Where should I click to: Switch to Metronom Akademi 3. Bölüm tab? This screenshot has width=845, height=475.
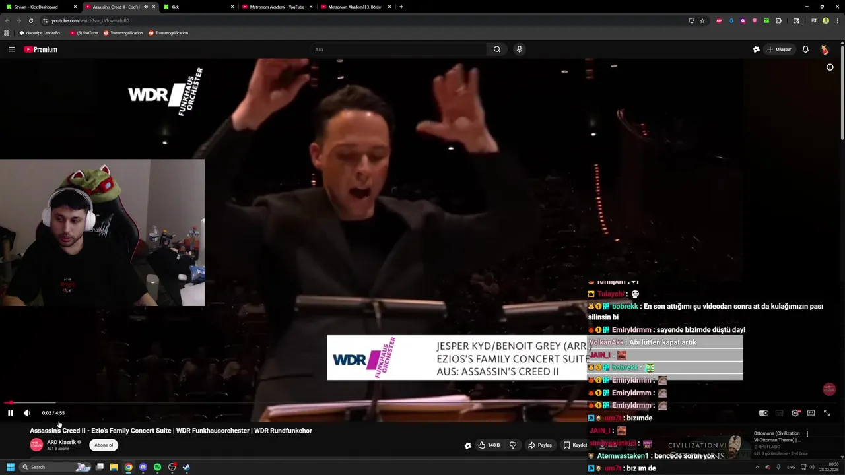point(355,7)
